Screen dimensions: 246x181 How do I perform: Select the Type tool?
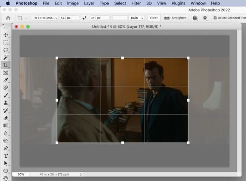point(6,156)
